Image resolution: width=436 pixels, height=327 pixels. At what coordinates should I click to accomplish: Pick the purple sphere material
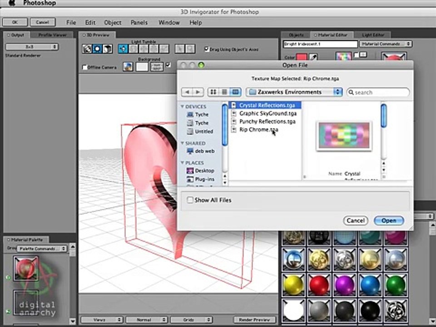point(345,286)
